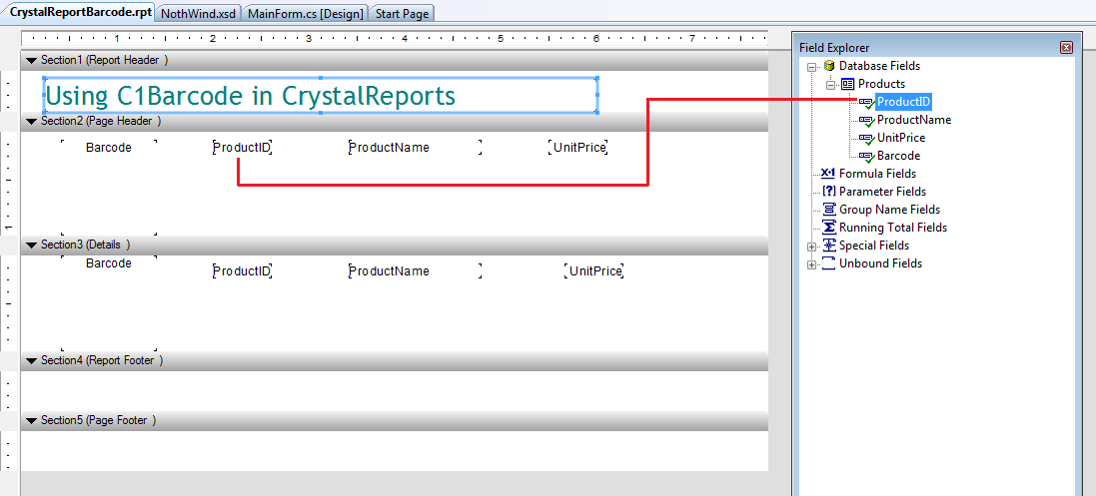Image resolution: width=1096 pixels, height=496 pixels.
Task: Select the UnitPrice field in Details section
Action: tap(595, 271)
